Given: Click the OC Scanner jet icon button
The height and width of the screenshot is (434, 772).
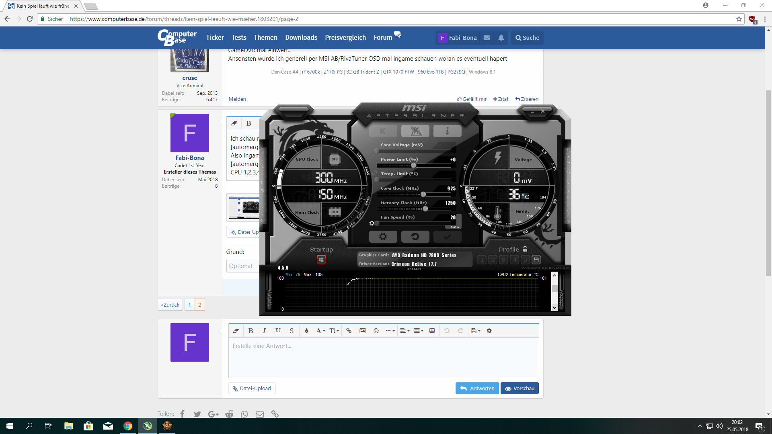Looking at the screenshot, I should [415, 131].
